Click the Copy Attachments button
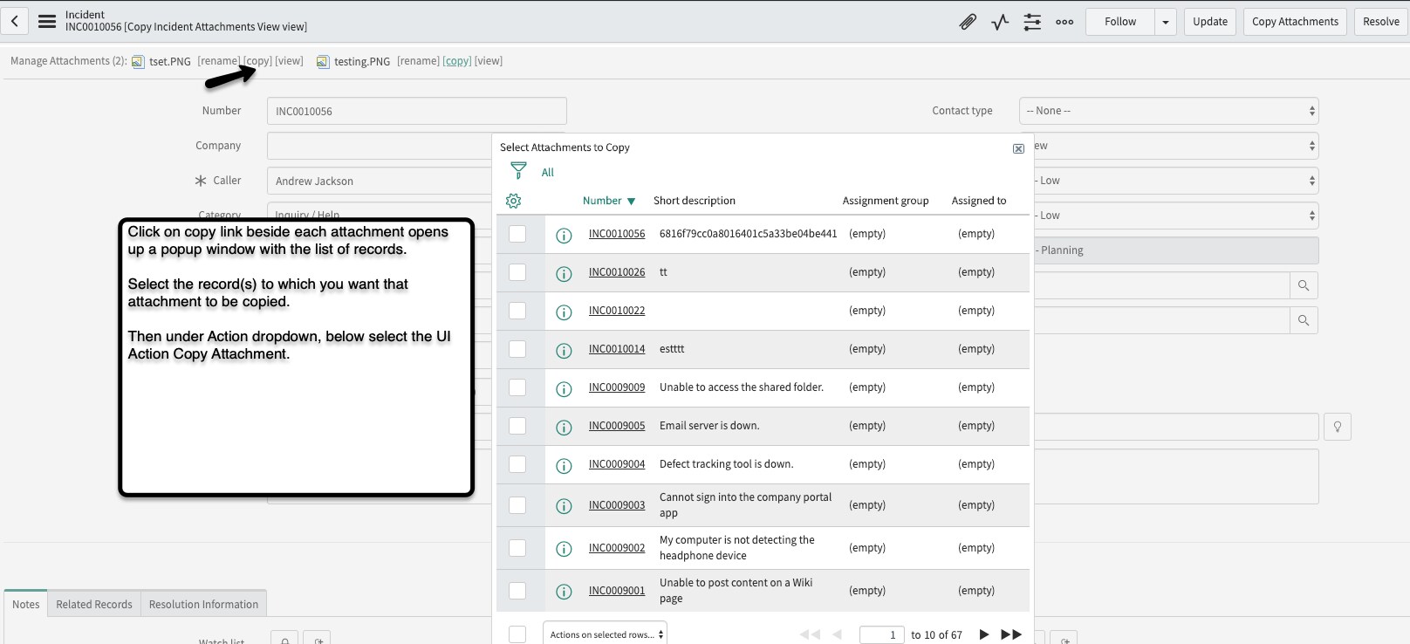 (1295, 22)
